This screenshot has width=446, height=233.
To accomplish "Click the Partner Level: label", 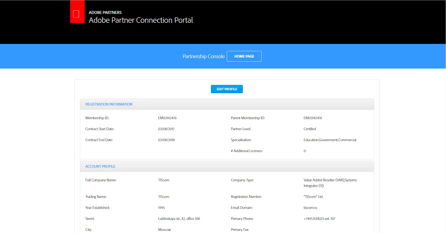I will click(x=241, y=129).
